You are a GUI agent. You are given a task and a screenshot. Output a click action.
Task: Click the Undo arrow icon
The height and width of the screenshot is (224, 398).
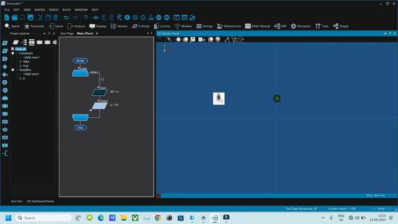click(66, 17)
